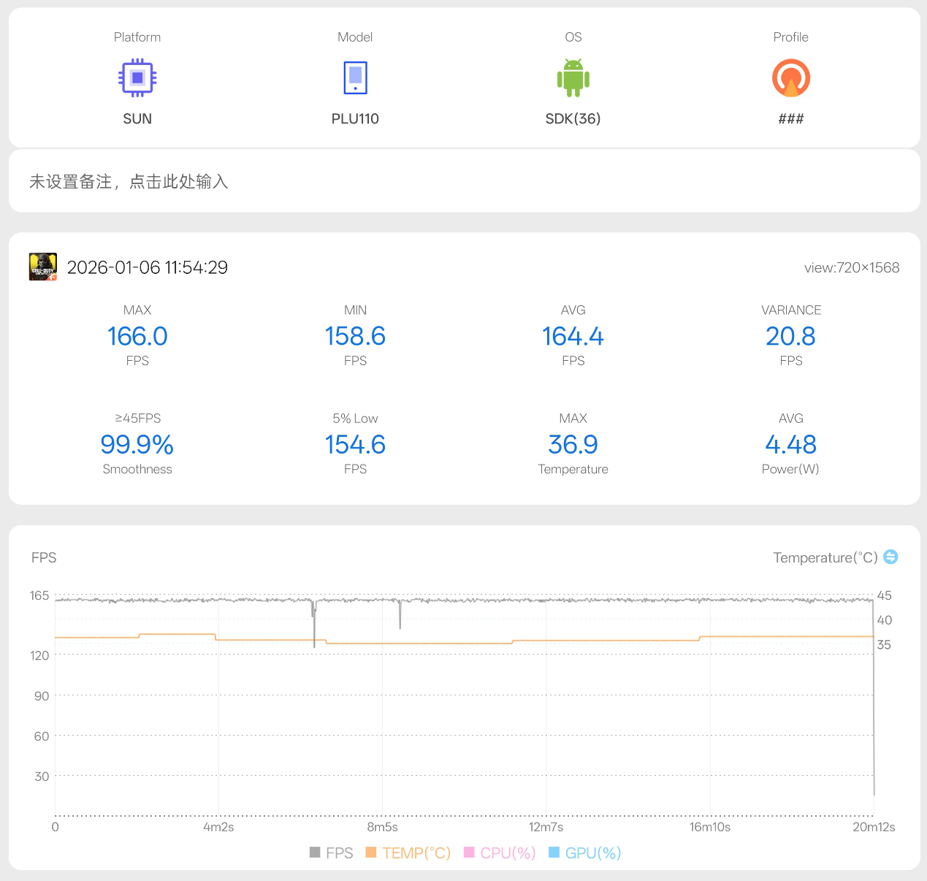The width and height of the screenshot is (927, 881).
Task: Click the Platform SUN chip icon
Action: [x=137, y=78]
